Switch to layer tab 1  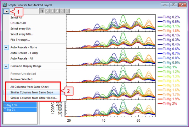click(42, 11)
